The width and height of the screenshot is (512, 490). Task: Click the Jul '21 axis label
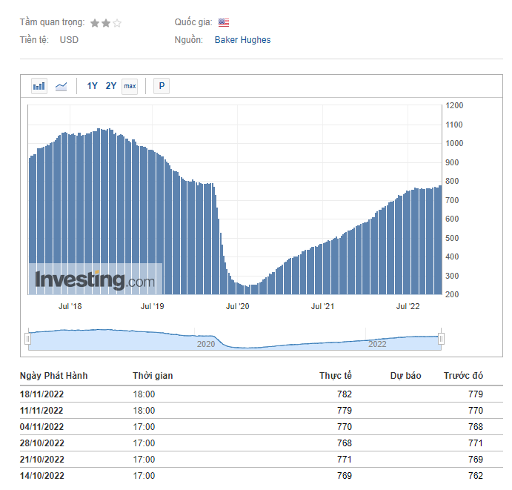[322, 306]
